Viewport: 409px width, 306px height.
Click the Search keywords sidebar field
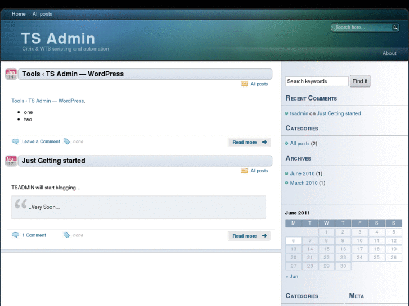coord(317,81)
